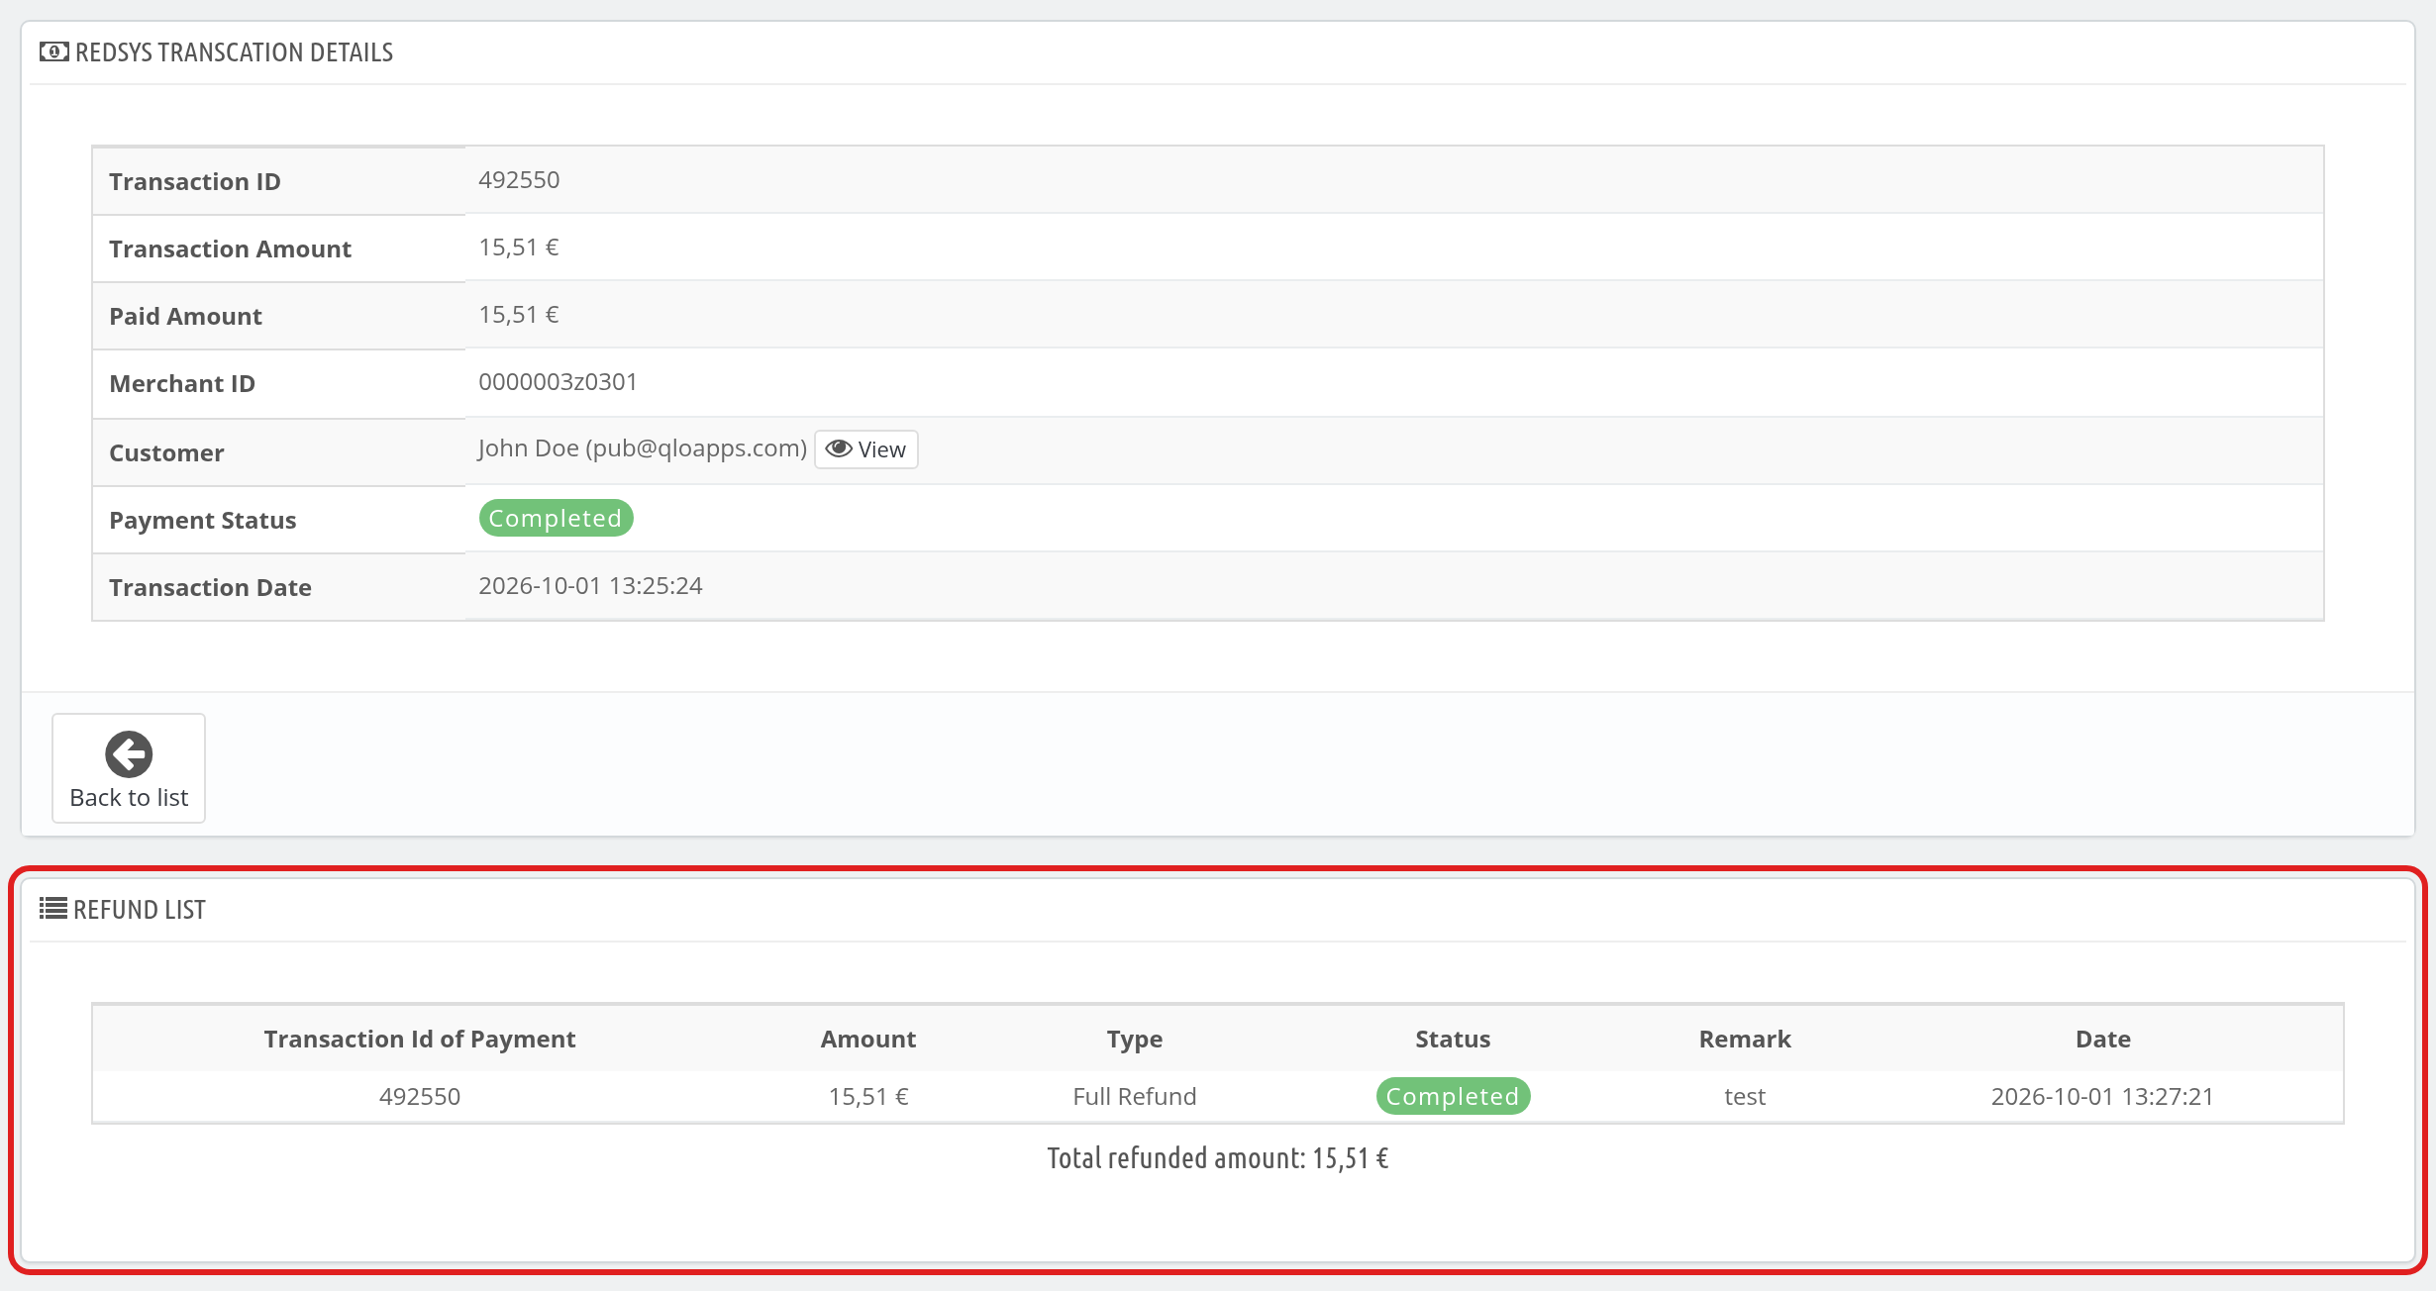Screen dimensions: 2436x1291
Task: Click the Paid Amount row label
Action: coord(185,316)
